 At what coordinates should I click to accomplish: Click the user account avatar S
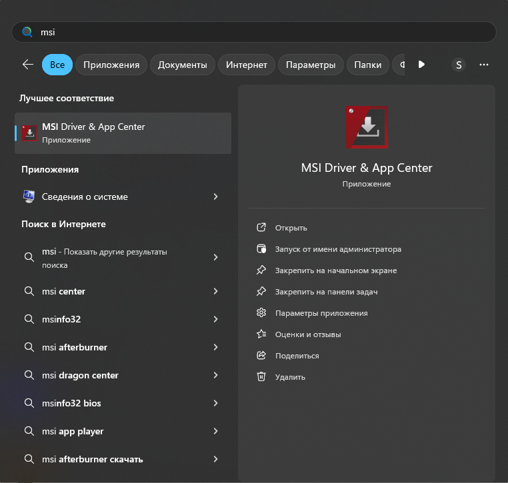click(458, 65)
